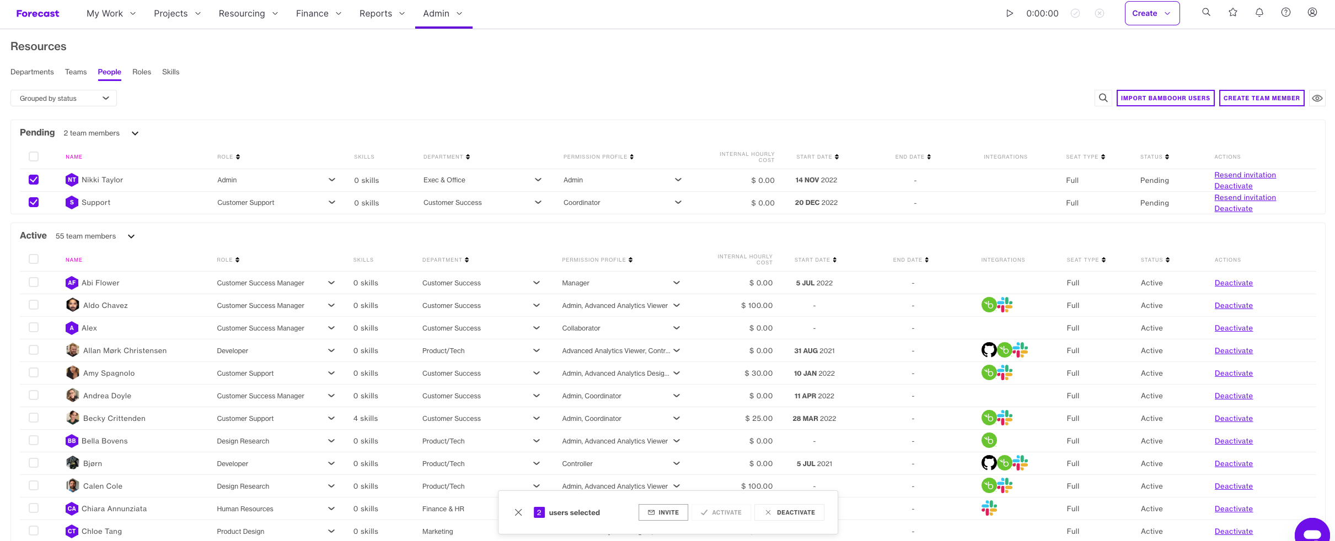Click Resend invitation for Nikki Taylor
Screen dimensions: 1335x541
[1245, 175]
